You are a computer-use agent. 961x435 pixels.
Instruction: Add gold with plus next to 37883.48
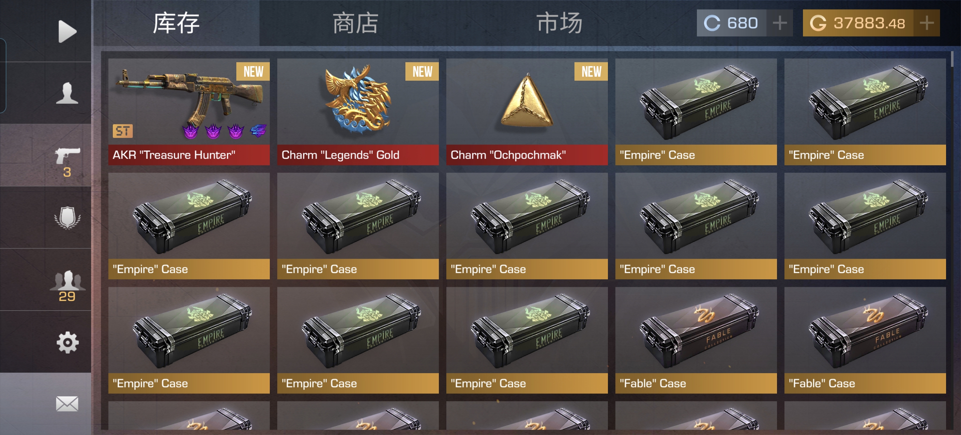click(927, 23)
